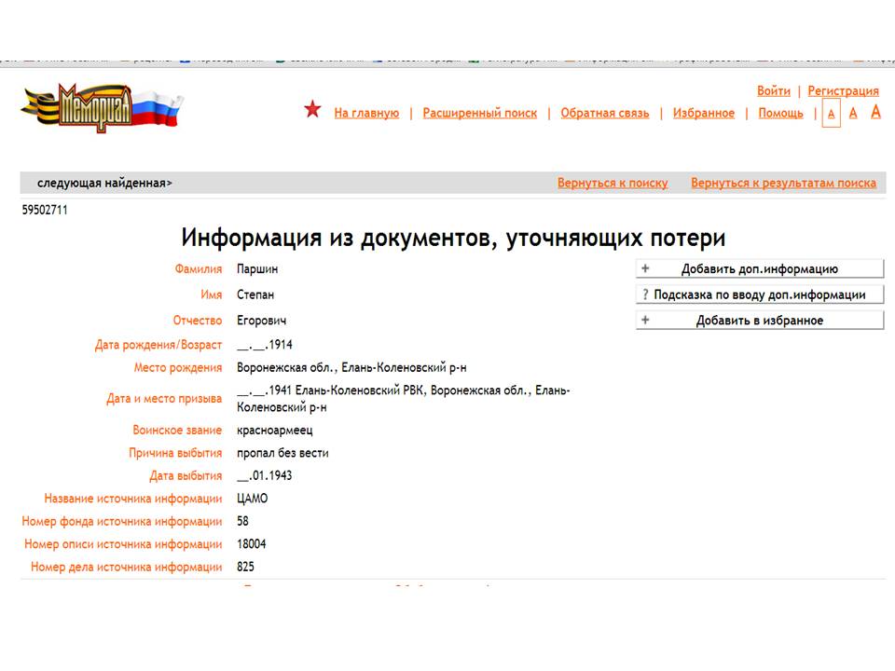Select the largest font size A
Screen dimensions: 895x671
875,112
